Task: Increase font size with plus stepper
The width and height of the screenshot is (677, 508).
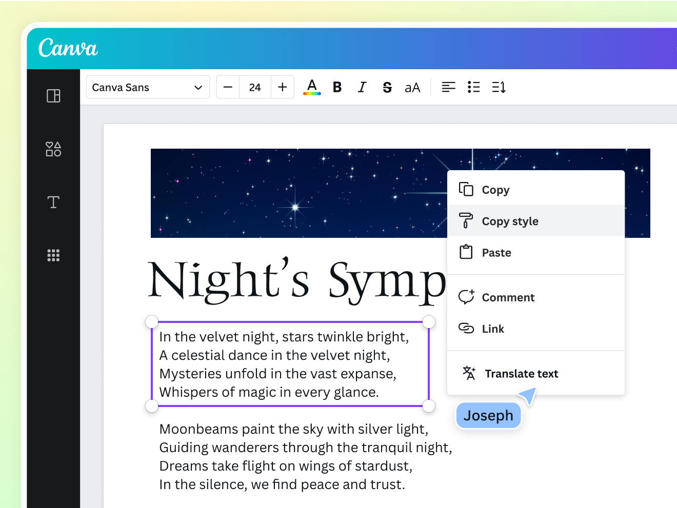Action: click(x=283, y=87)
